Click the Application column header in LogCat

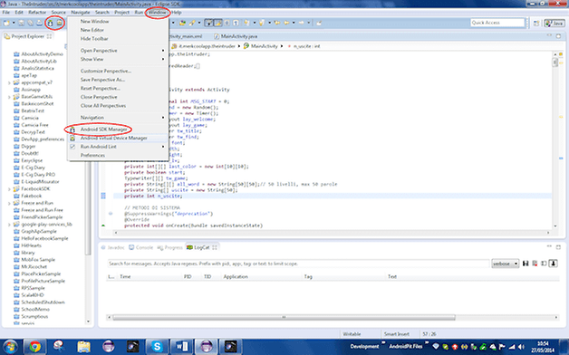click(x=236, y=277)
